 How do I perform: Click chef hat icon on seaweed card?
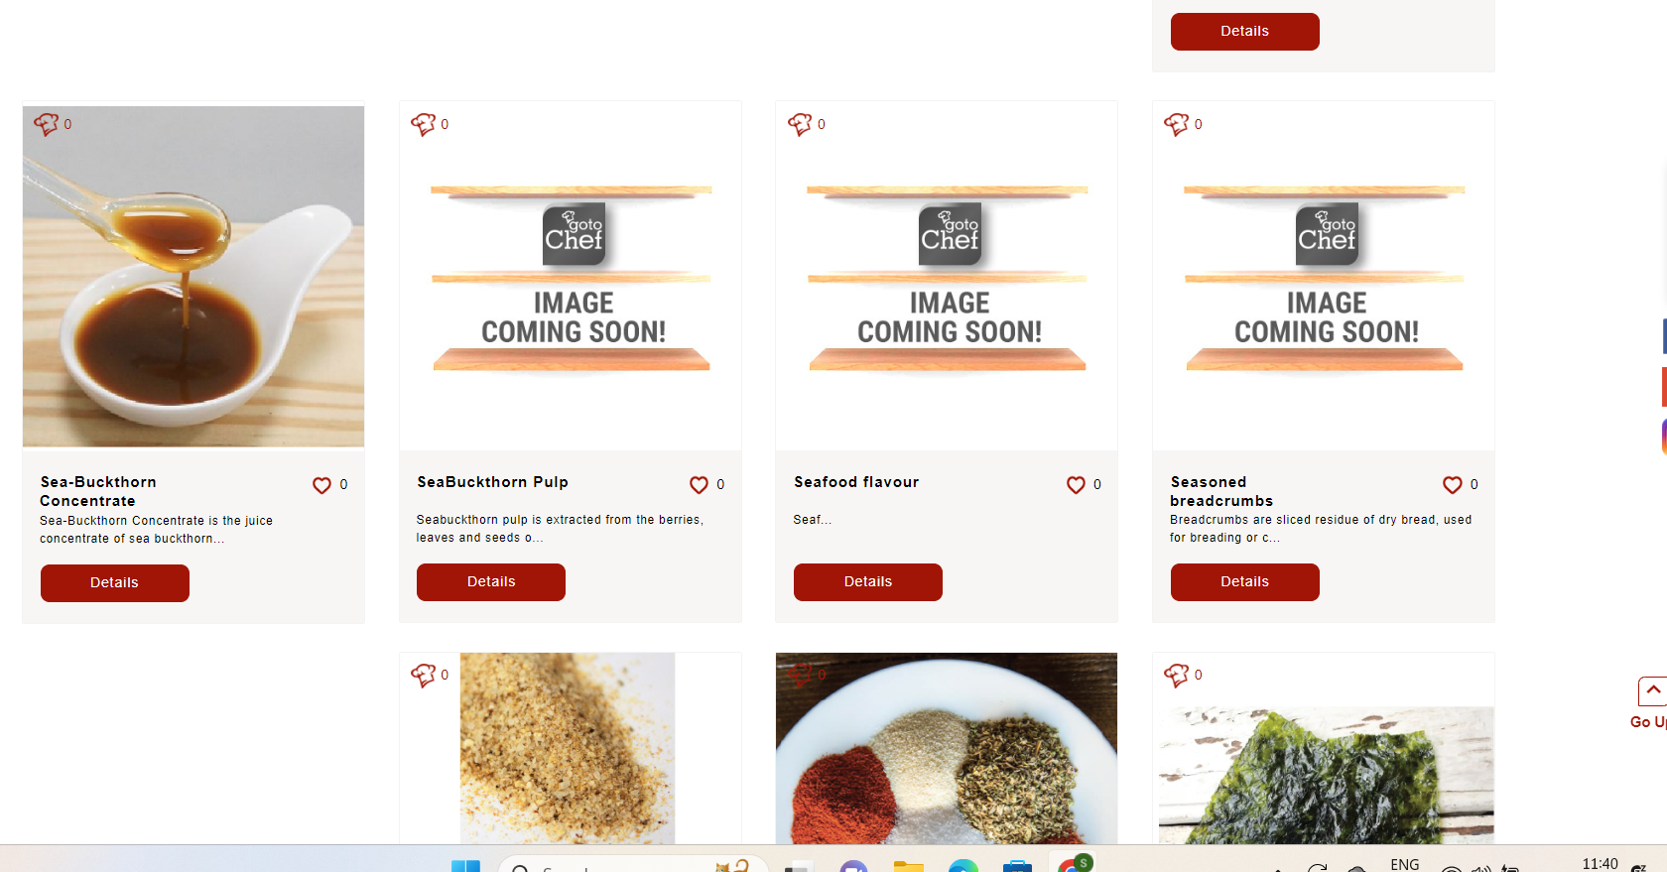[1176, 675]
